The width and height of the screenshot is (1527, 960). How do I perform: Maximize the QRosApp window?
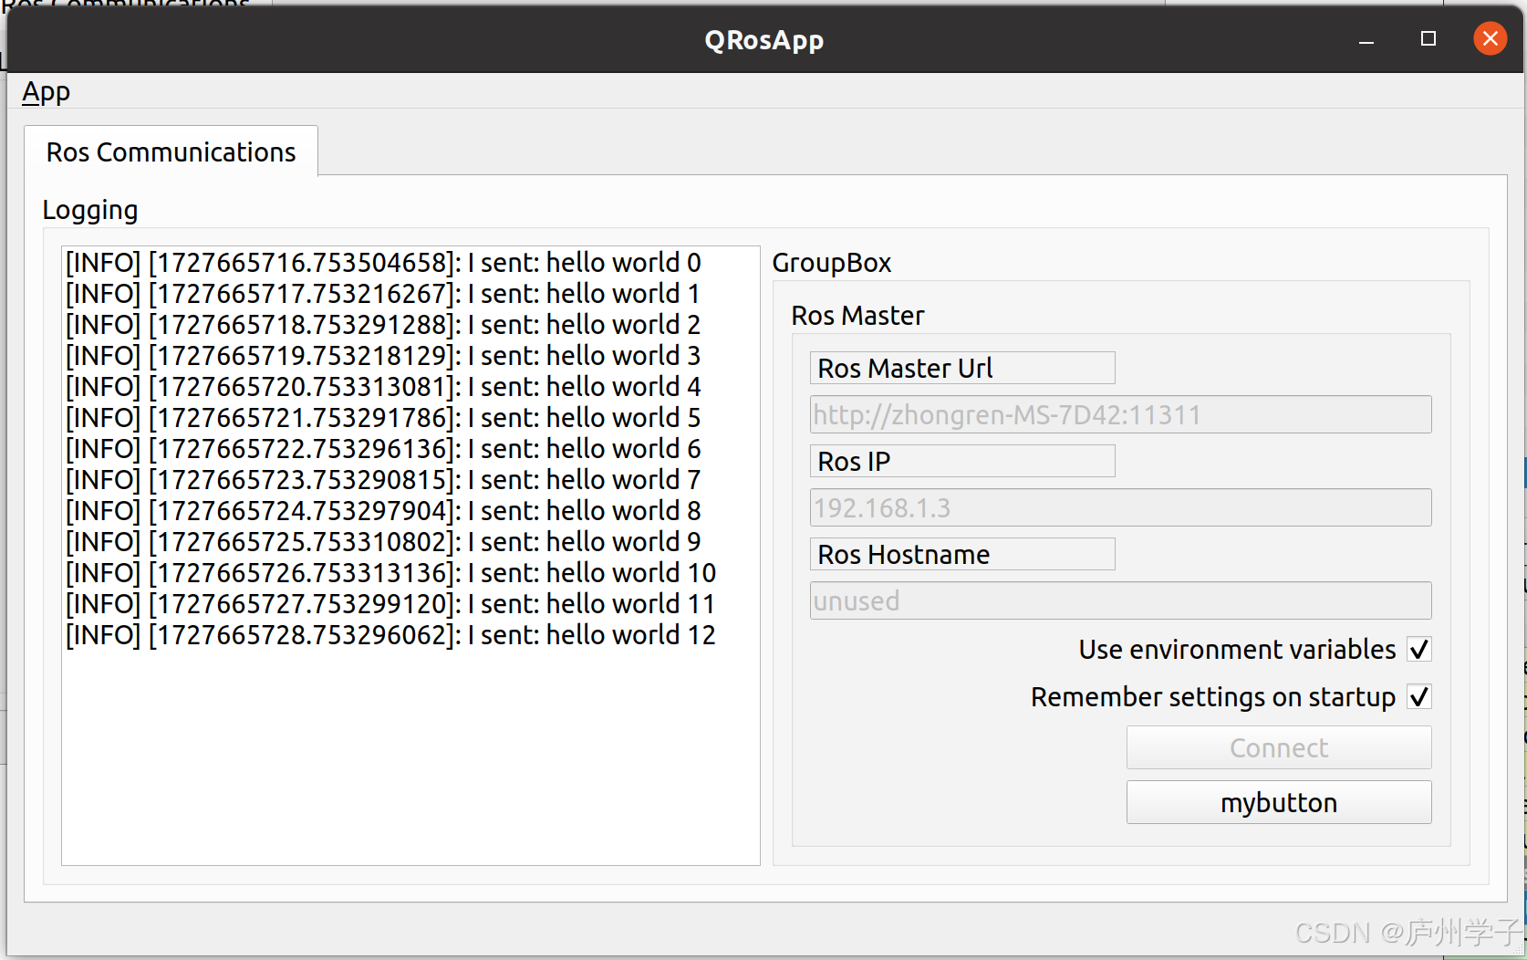1428,38
